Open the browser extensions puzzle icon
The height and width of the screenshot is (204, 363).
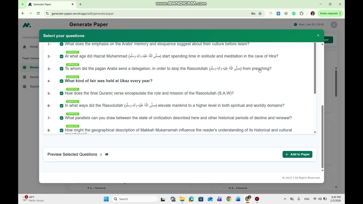[x=301, y=13]
